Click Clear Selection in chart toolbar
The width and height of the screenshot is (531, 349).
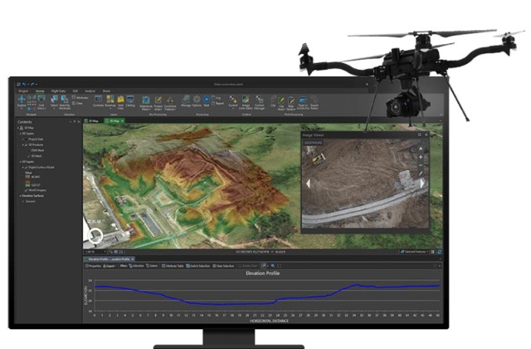(x=223, y=266)
